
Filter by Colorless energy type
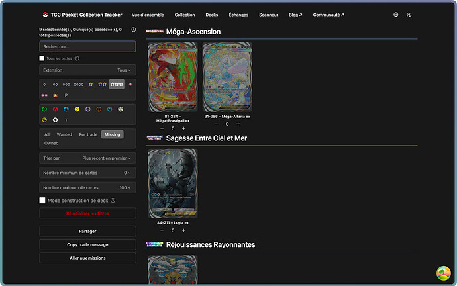tap(55, 120)
